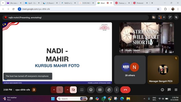This screenshot has height=102, width=181.
Task: Open the in-call chat panel icon
Action: 169,90
